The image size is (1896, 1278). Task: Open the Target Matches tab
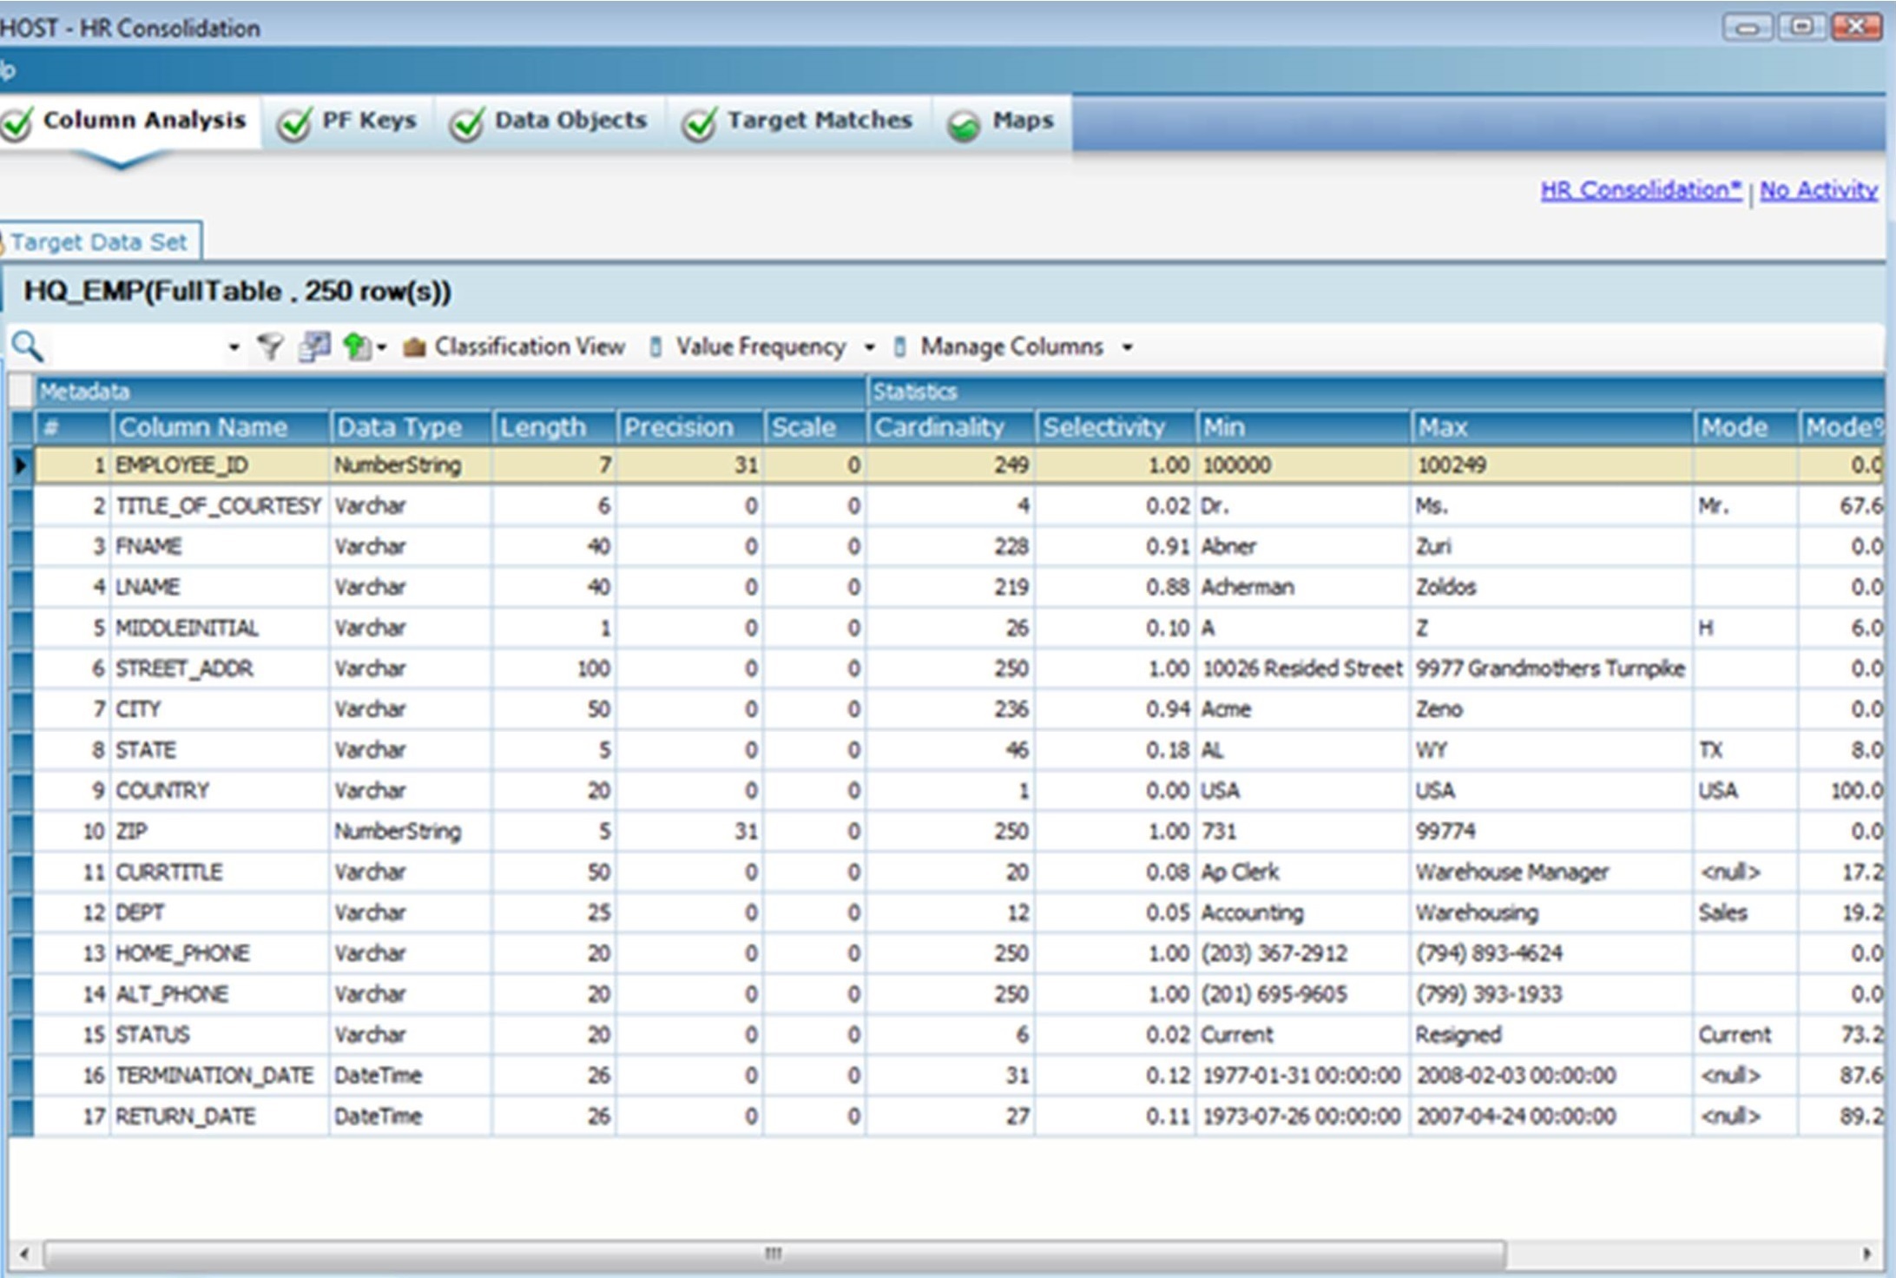(800, 122)
